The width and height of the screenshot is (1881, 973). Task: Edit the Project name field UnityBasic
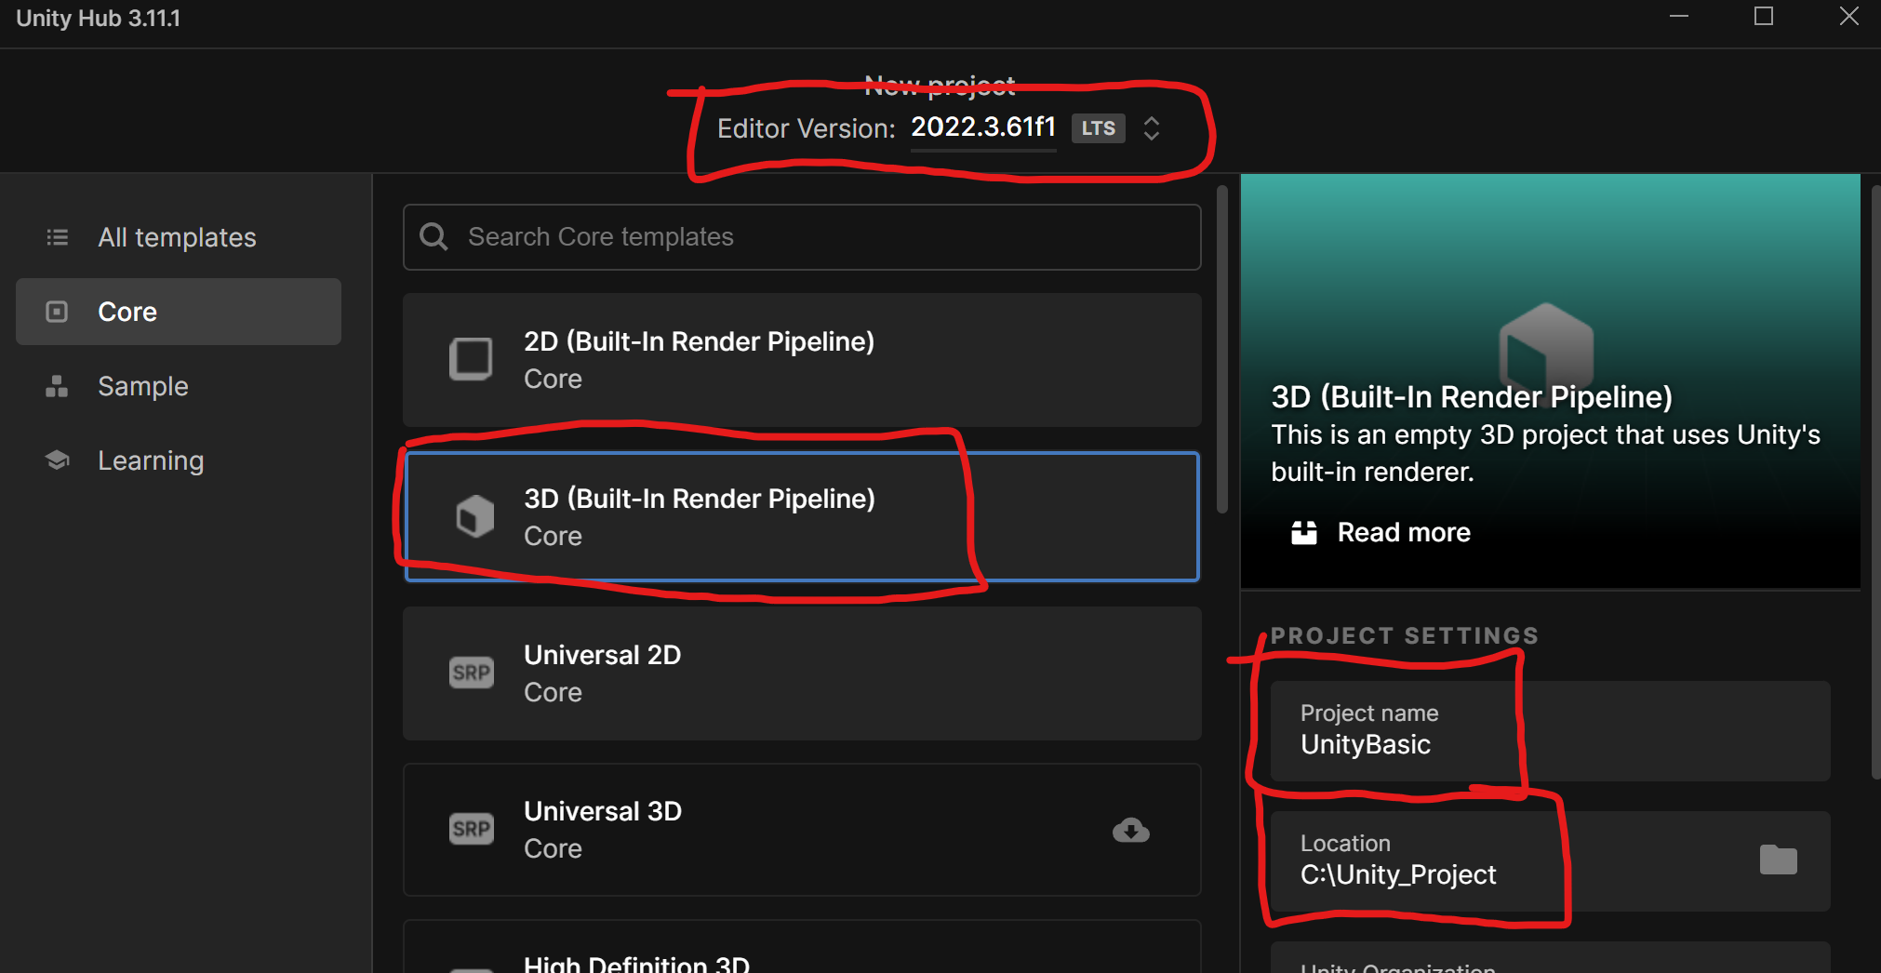click(x=1550, y=731)
